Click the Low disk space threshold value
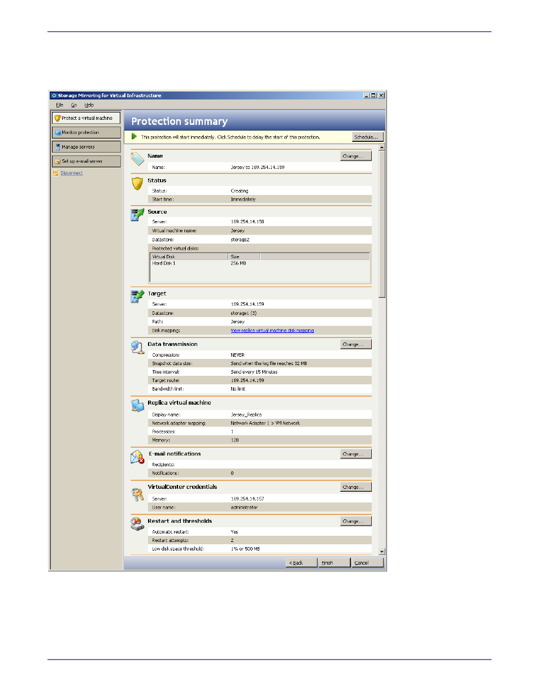The width and height of the screenshot is (539, 698). 245,549
